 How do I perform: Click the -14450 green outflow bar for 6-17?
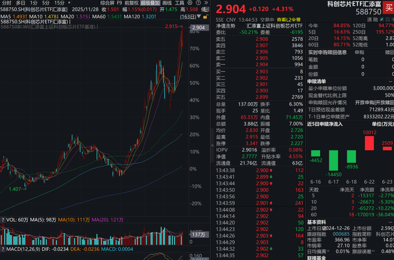(334, 160)
